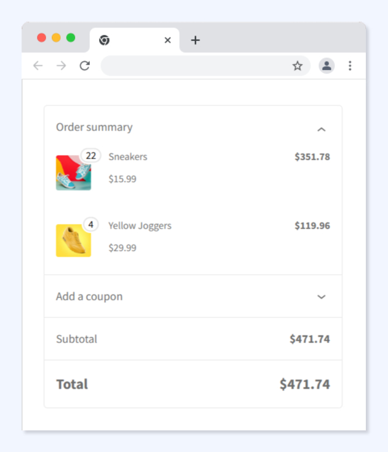The height and width of the screenshot is (452, 388).
Task: Click the quantity badge showing 22
Action: click(x=90, y=156)
